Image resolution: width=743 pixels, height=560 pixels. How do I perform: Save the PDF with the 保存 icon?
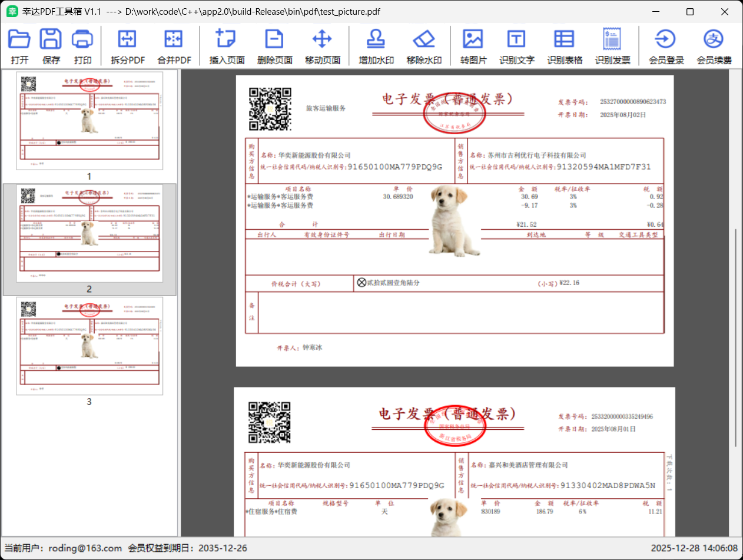[x=51, y=39]
